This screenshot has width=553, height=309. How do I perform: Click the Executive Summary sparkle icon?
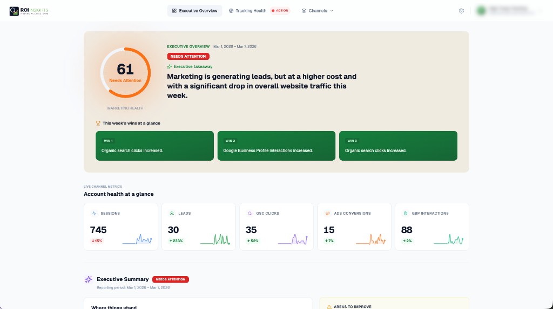[89, 279]
